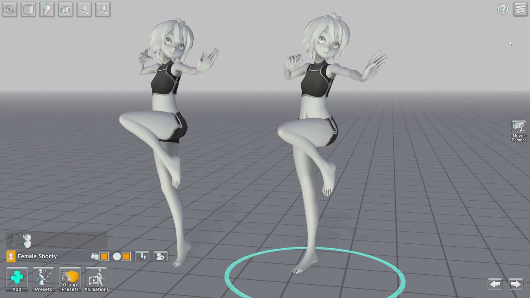Click the downward arrow import tray icon
Viewport: 530px width, 298px height.
pyautogui.click(x=103, y=9)
